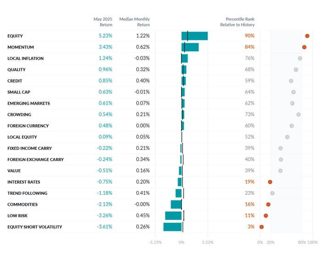Click the orange Low Risk percentile dot
This screenshot has height=270, width=320.
pyautogui.click(x=266, y=216)
